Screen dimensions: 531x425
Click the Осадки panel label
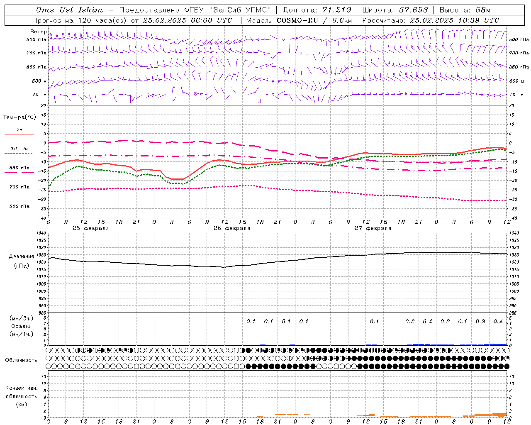[x=22, y=326]
